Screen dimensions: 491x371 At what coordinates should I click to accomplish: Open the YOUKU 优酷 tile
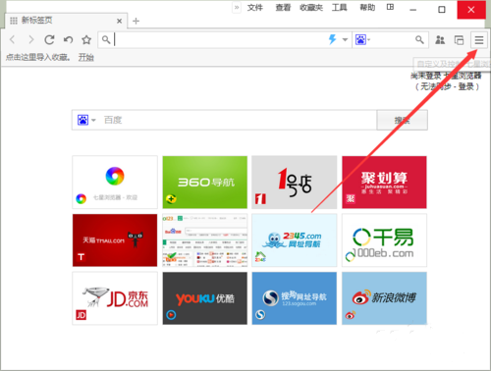tap(205, 298)
